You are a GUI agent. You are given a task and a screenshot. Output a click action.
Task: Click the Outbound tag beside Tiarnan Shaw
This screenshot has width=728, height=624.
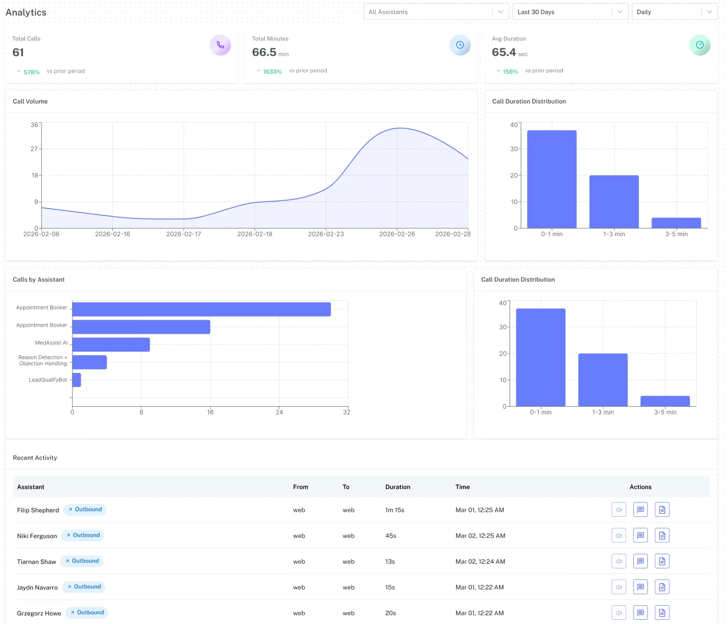click(82, 561)
